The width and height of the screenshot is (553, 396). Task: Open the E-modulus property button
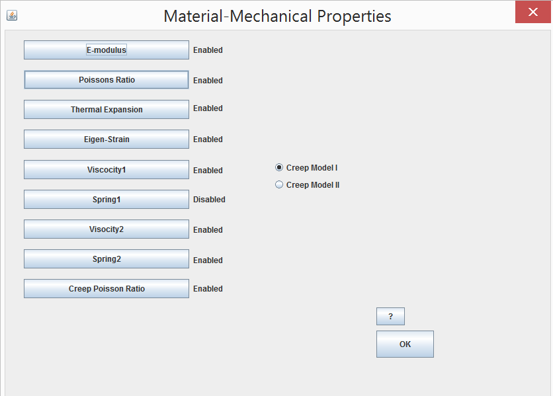click(x=106, y=50)
